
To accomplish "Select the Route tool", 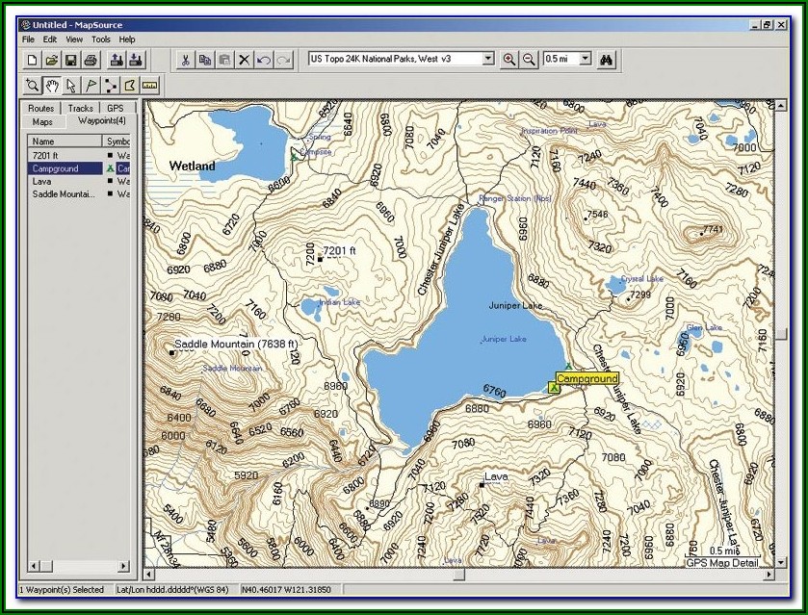I will (x=111, y=86).
